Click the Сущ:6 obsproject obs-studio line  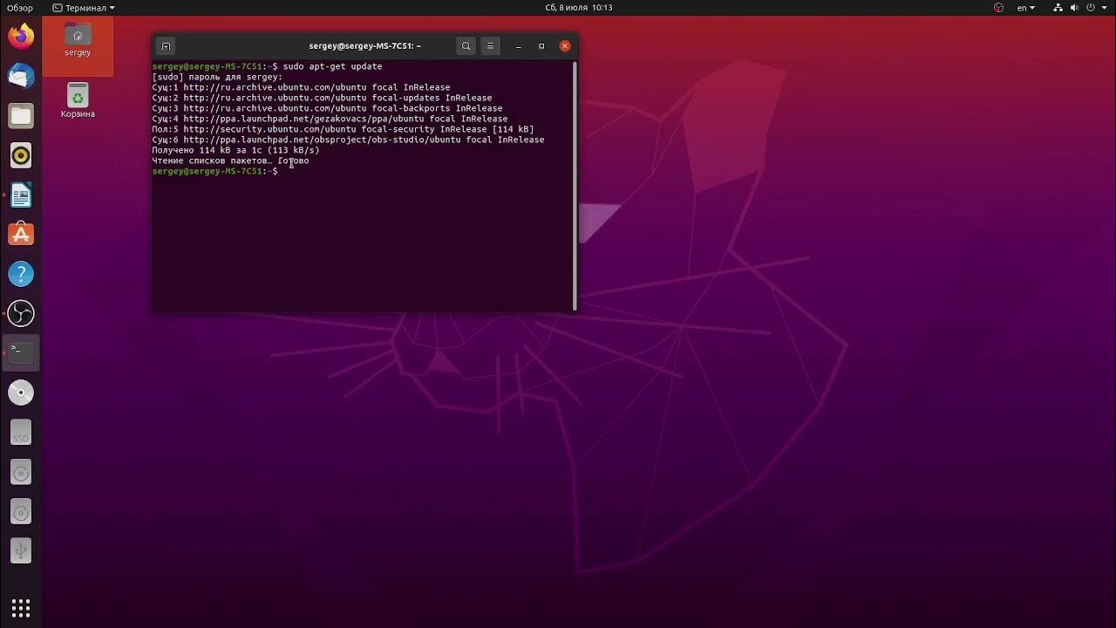[348, 140]
